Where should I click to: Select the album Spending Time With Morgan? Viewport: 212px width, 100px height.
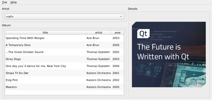point(25,38)
